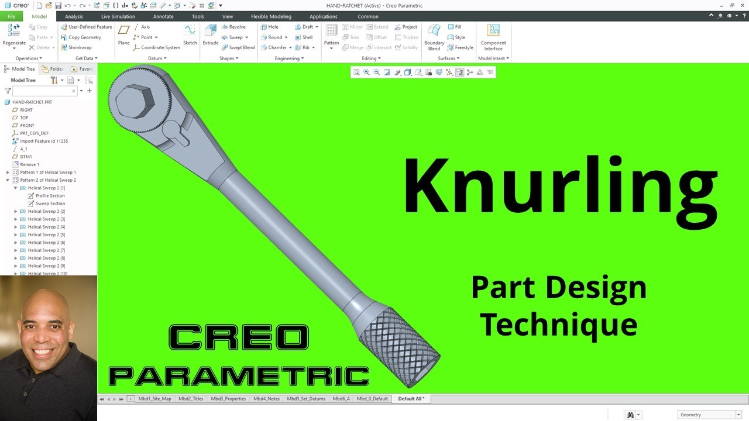Click the Save icon in quick access toolbar
749x421 pixels.
click(x=58, y=5)
